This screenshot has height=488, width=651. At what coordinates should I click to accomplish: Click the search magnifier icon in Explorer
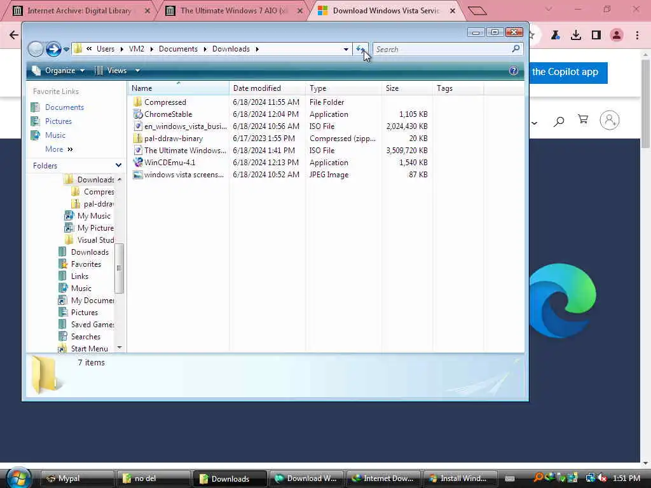pyautogui.click(x=516, y=49)
